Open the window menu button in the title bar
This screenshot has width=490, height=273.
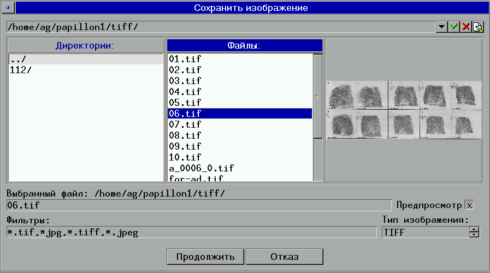[x=8, y=8]
